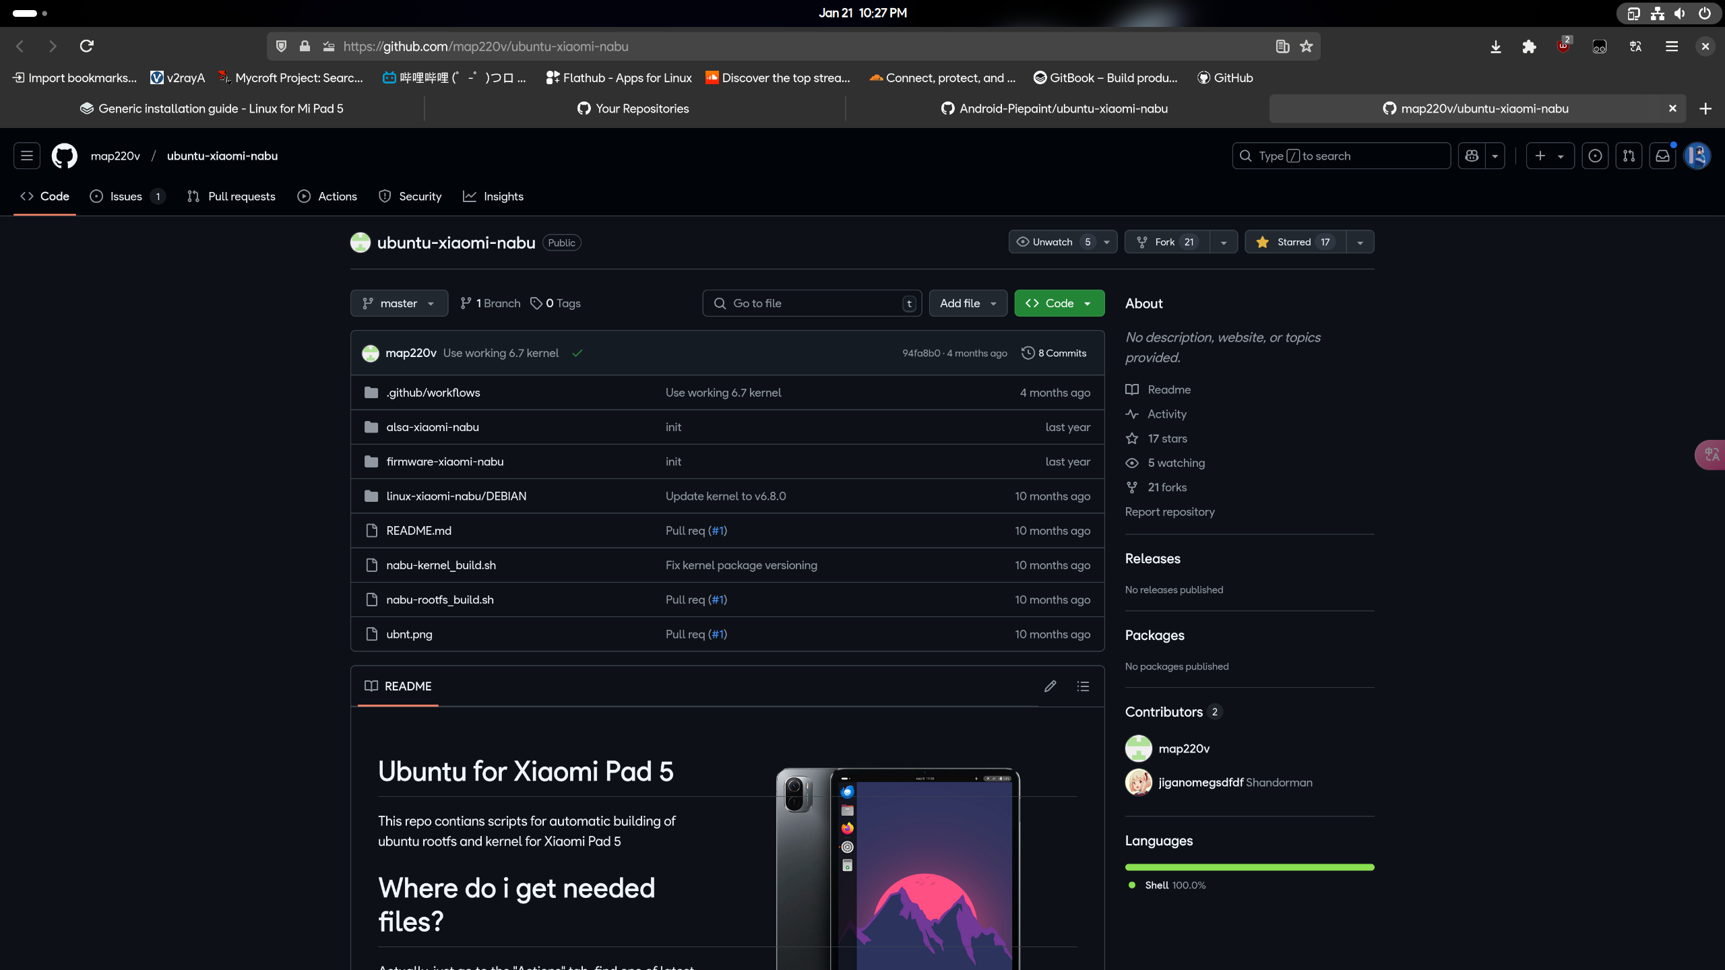This screenshot has height=970, width=1725.
Task: Toggle Unwatch notifications for repository
Action: point(1051,242)
